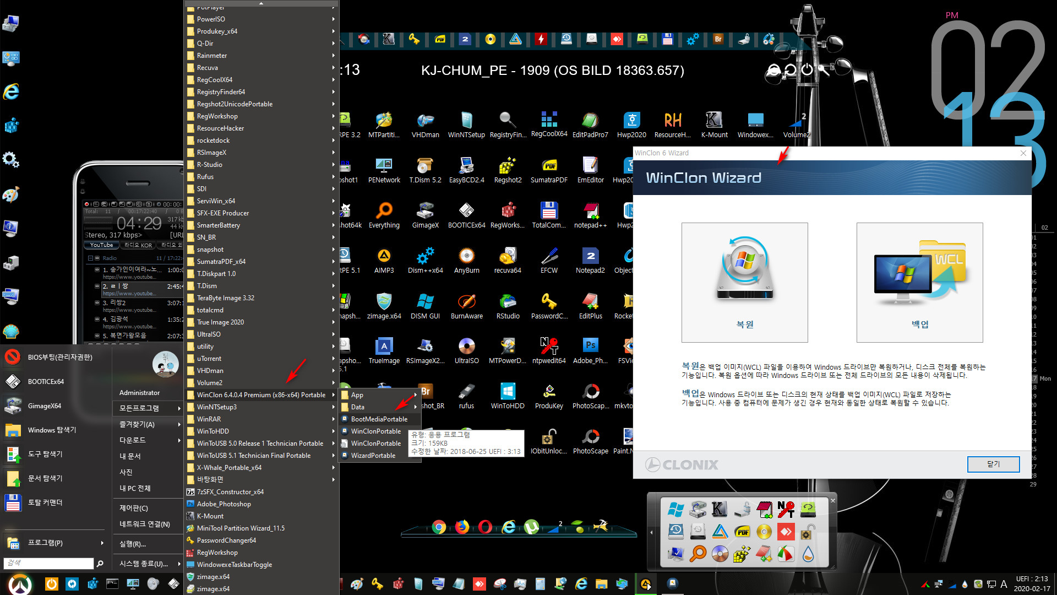This screenshot has height=595, width=1057.
Task: Open Chrome in the bottom dock
Action: tap(439, 527)
